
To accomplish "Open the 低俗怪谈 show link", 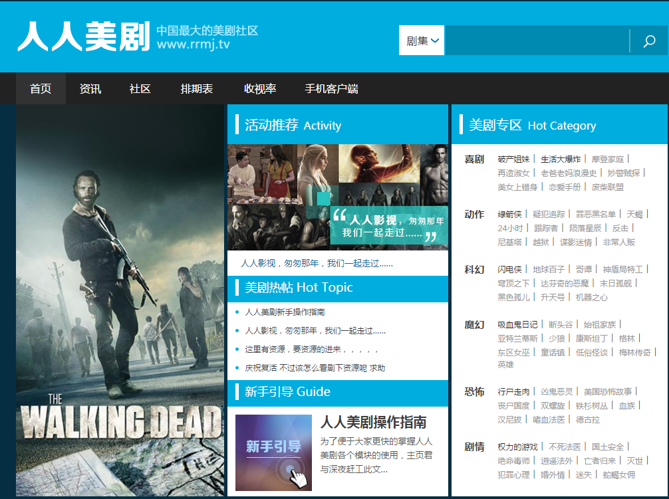I will 592,353.
